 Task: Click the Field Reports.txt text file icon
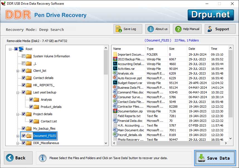pyautogui.click(x=115, y=116)
